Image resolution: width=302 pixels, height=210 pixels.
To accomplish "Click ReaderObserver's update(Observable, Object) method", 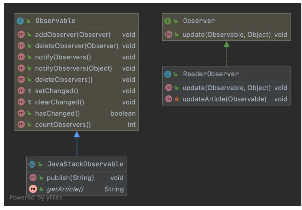I will pyautogui.click(x=226, y=88).
